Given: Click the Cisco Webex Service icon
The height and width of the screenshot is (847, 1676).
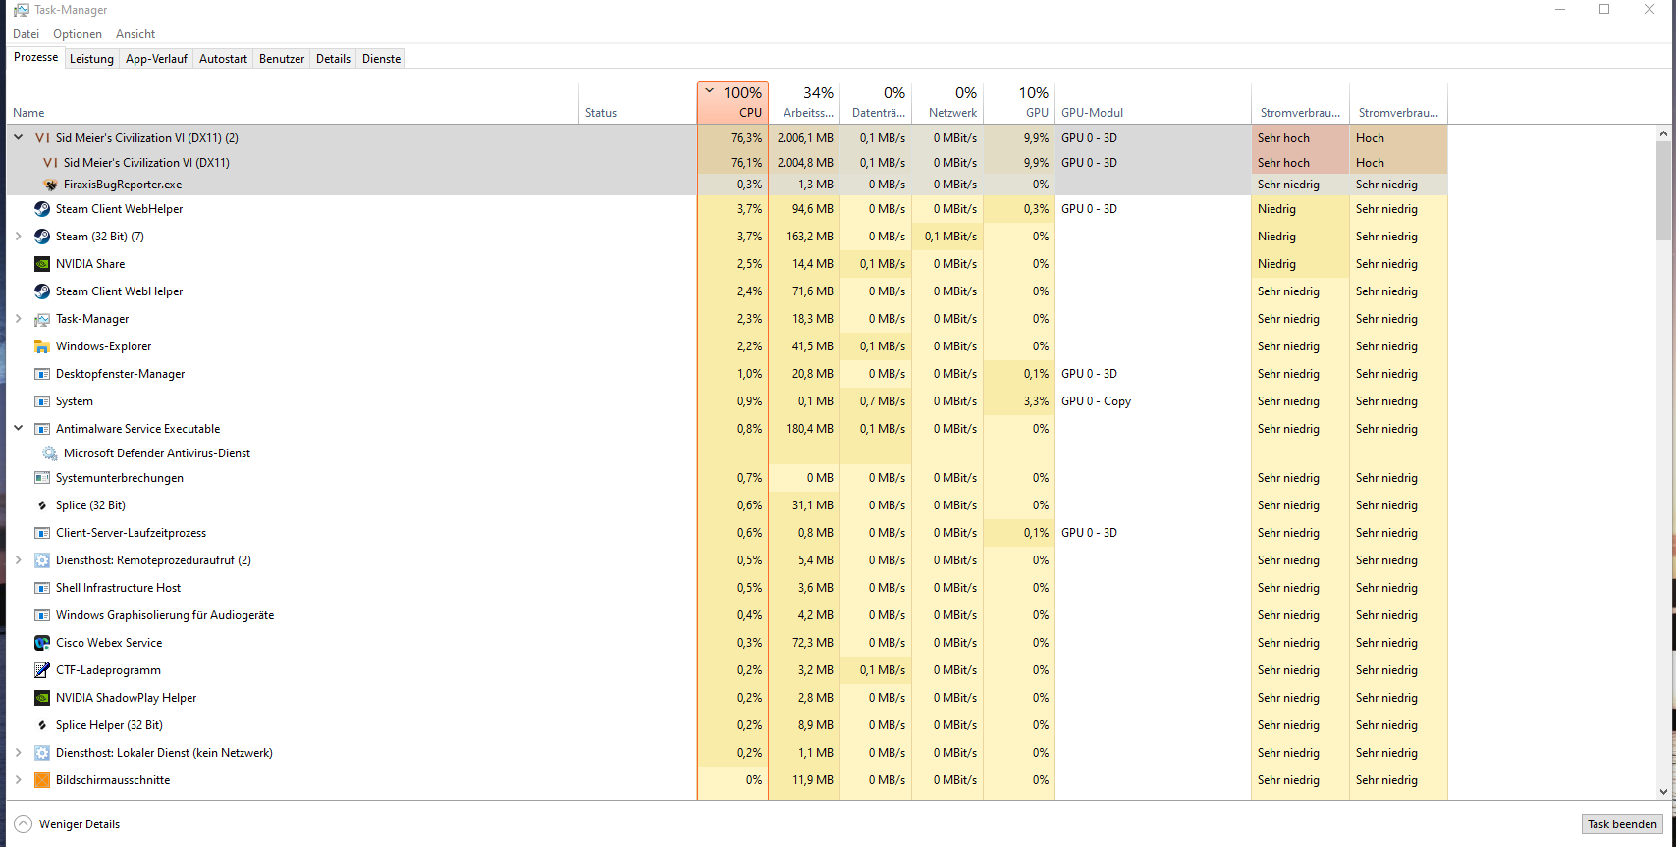Looking at the screenshot, I should click(x=42, y=643).
